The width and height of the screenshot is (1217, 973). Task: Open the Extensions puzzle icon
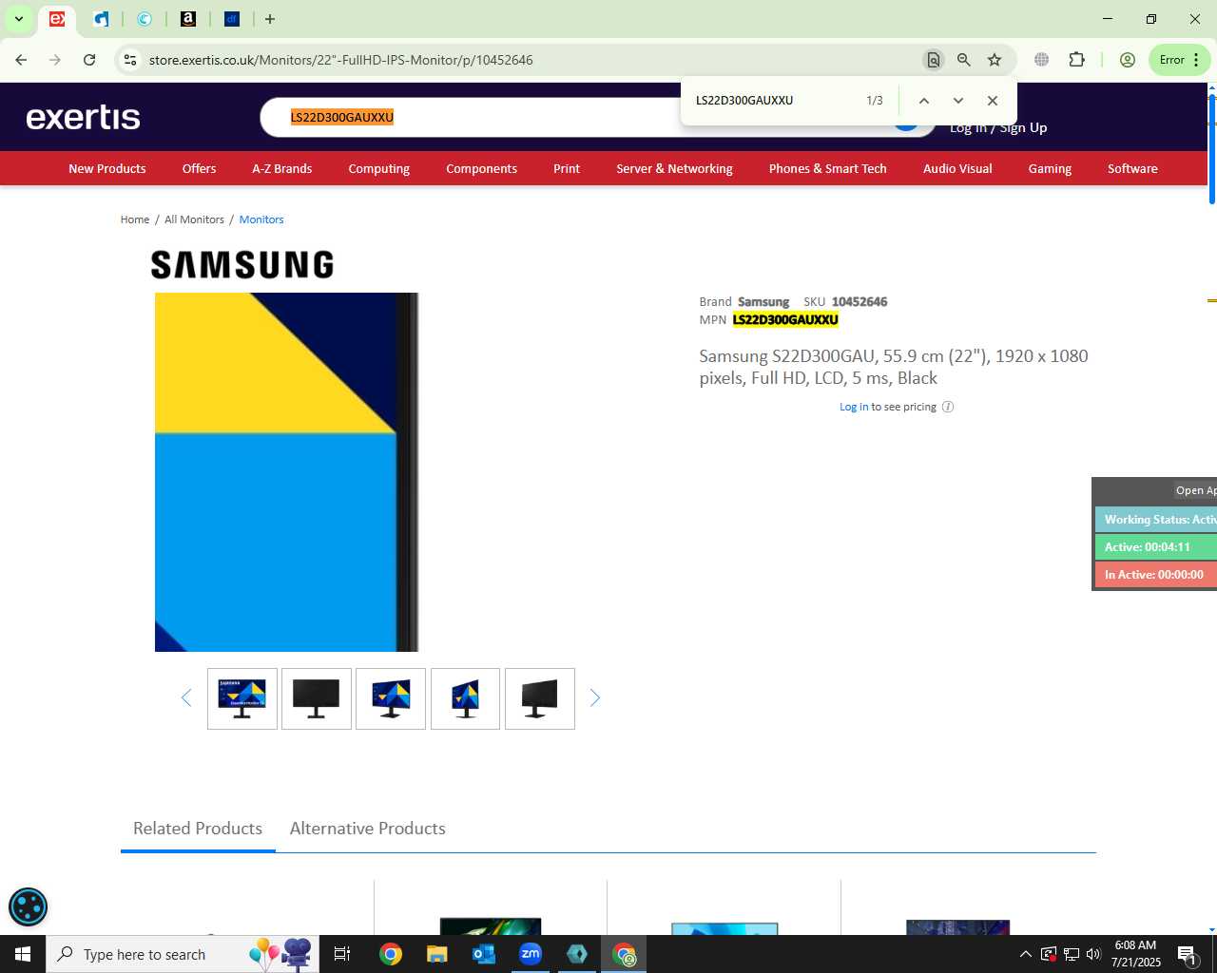click(x=1076, y=60)
